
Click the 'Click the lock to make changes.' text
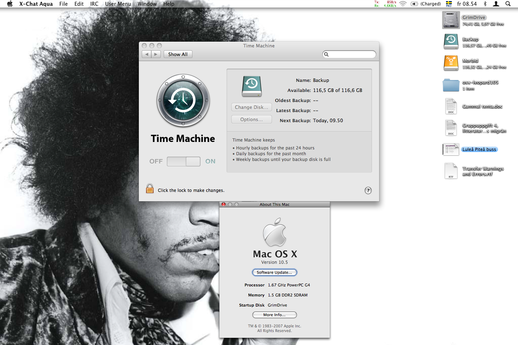pos(191,190)
